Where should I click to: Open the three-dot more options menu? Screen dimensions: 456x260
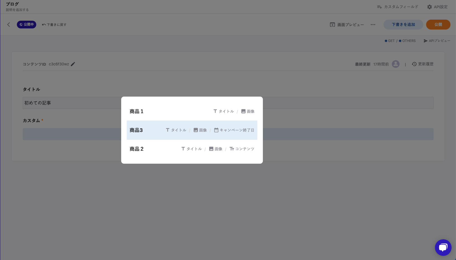pos(373,25)
